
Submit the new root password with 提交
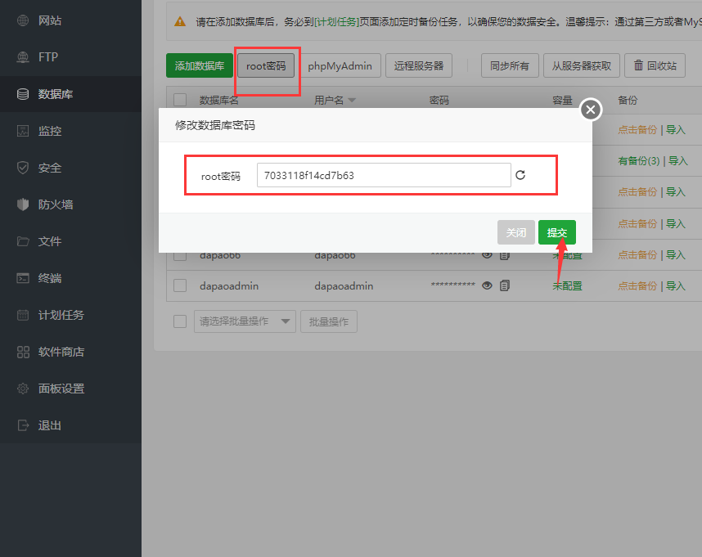[556, 231]
